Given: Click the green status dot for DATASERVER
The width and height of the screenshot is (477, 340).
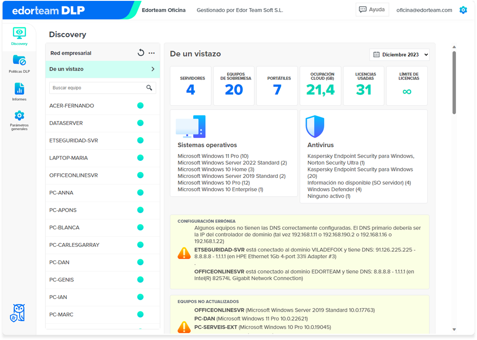Looking at the screenshot, I should [x=140, y=123].
